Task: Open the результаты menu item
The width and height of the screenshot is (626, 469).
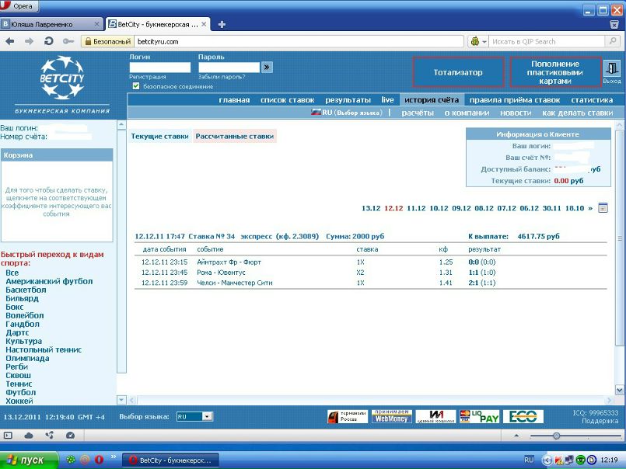Action: (x=348, y=100)
